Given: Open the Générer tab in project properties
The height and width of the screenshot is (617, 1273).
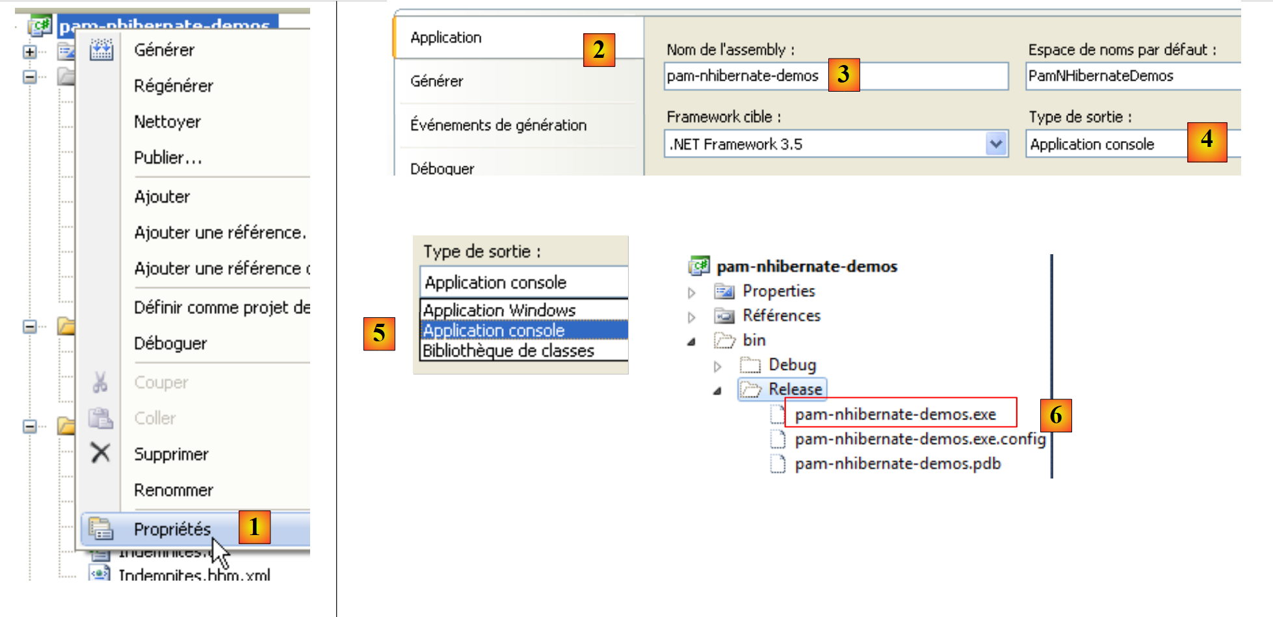Looking at the screenshot, I should (436, 81).
